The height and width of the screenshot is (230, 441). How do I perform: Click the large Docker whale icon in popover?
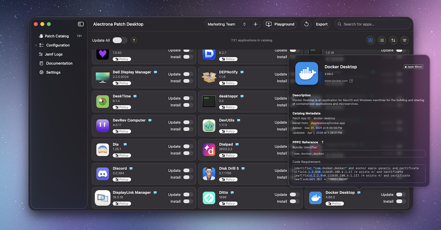pyautogui.click(x=306, y=73)
